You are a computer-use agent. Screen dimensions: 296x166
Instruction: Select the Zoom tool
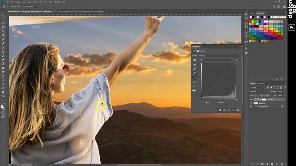pos(3,96)
